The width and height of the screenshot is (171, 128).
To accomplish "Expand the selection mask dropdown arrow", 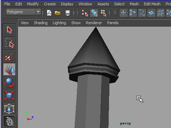I will (x=115, y=13).
